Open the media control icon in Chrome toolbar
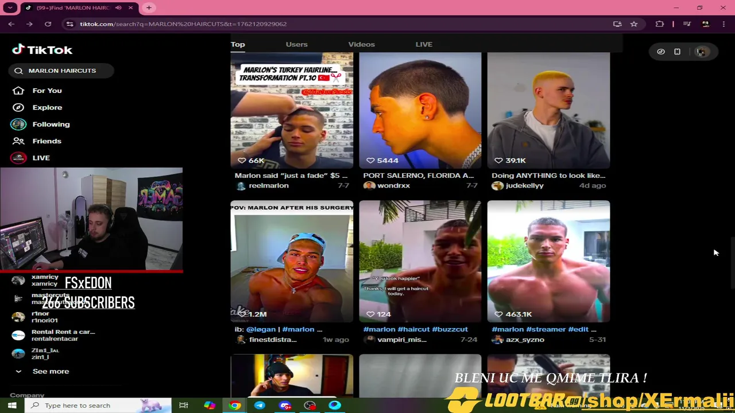The height and width of the screenshot is (413, 735). pyautogui.click(x=687, y=24)
